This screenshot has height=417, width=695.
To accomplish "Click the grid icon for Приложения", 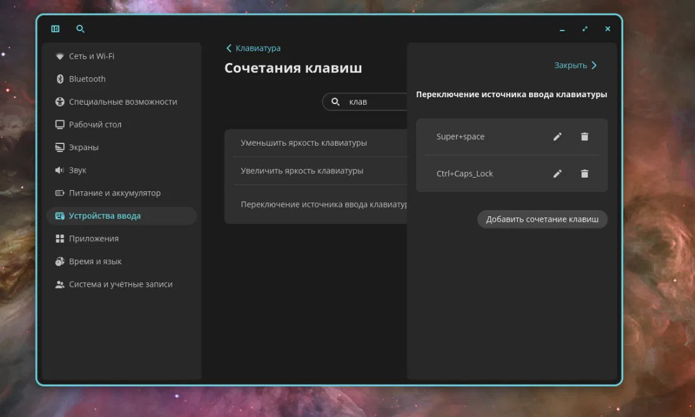I will click(x=60, y=239).
